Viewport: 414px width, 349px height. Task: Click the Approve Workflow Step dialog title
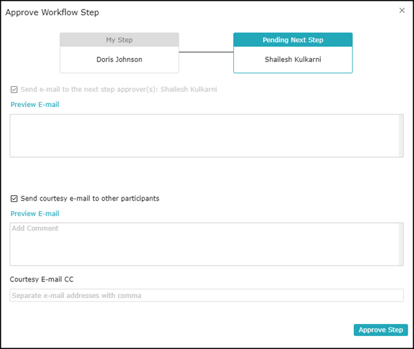(x=52, y=12)
